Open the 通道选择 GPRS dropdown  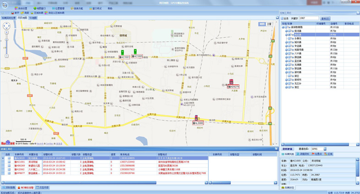click(325, 149)
